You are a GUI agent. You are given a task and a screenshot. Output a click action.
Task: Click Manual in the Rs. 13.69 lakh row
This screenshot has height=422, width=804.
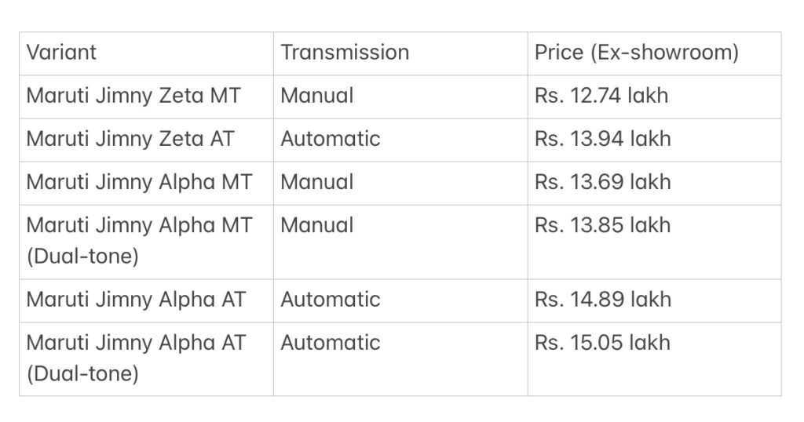(317, 182)
